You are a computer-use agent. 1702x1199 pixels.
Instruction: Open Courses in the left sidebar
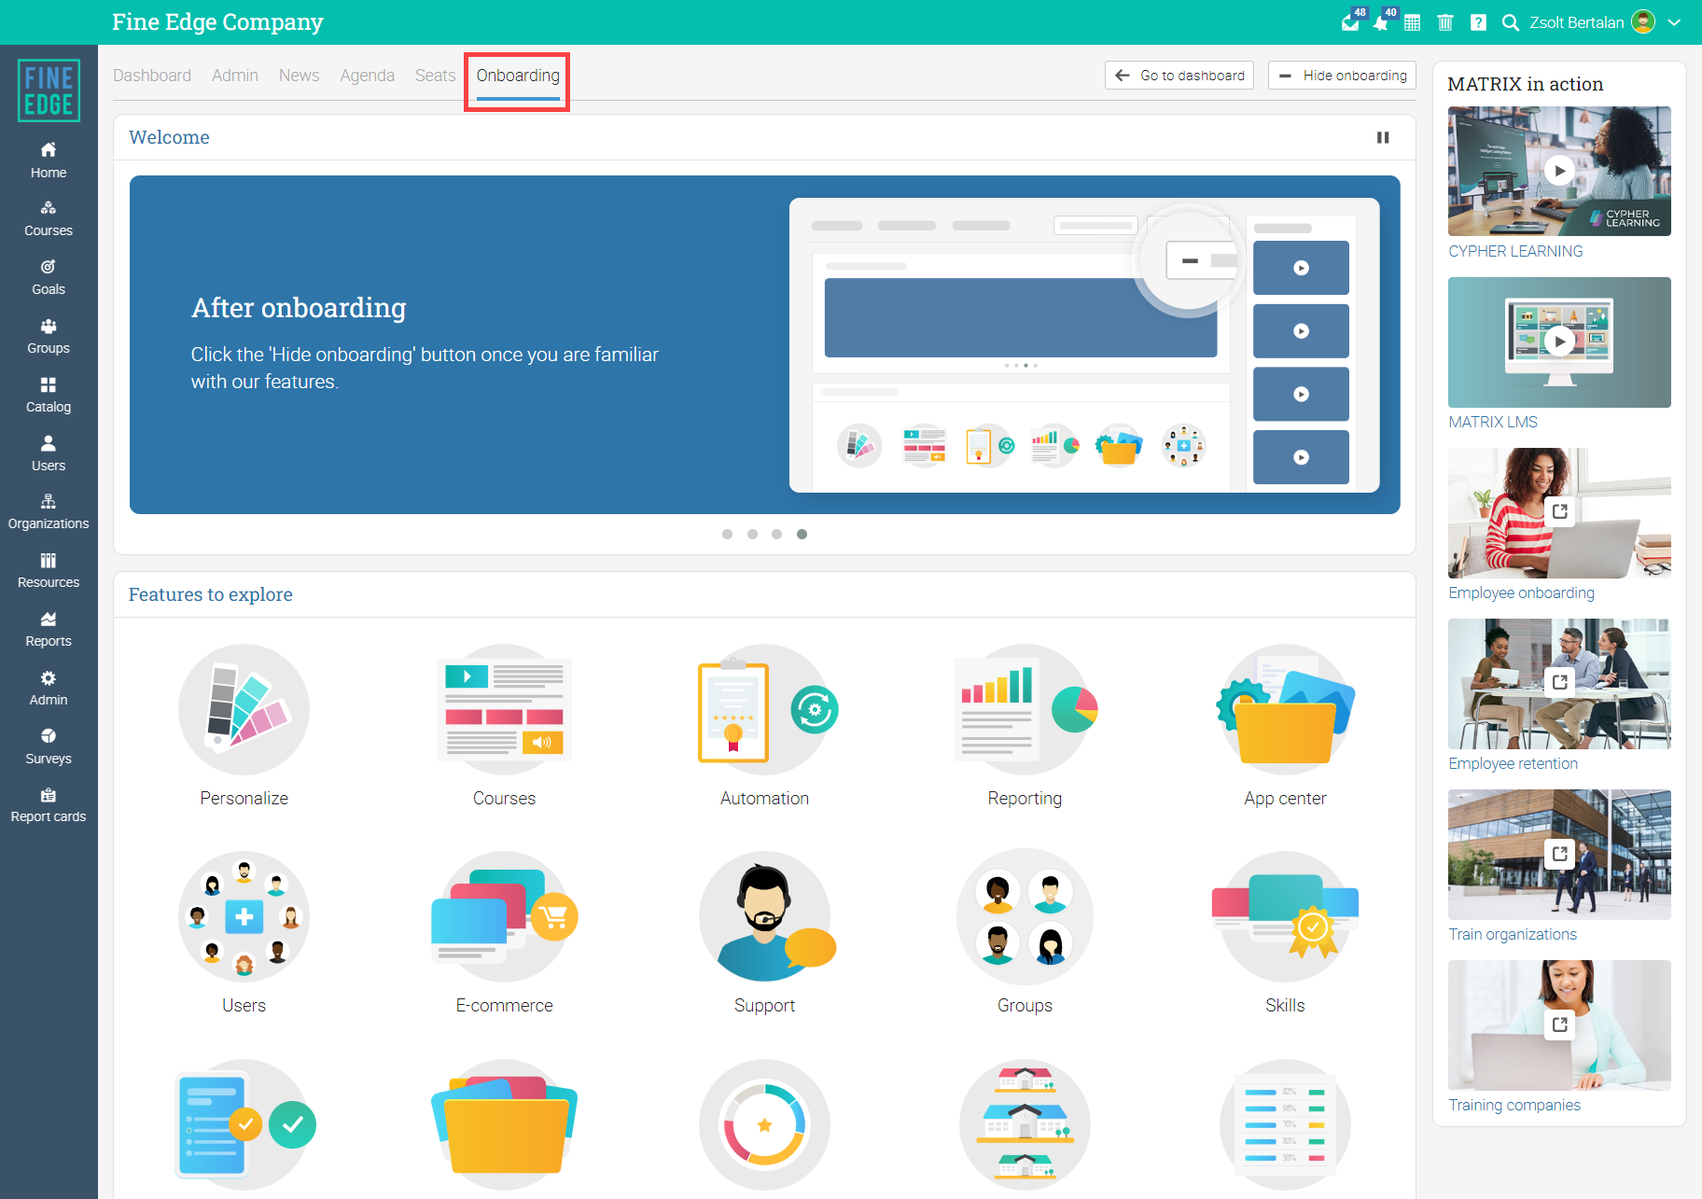tap(49, 219)
